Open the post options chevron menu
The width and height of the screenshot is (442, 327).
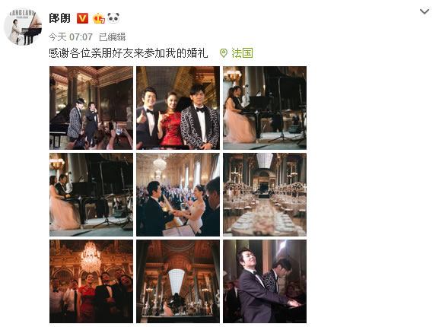point(425,11)
